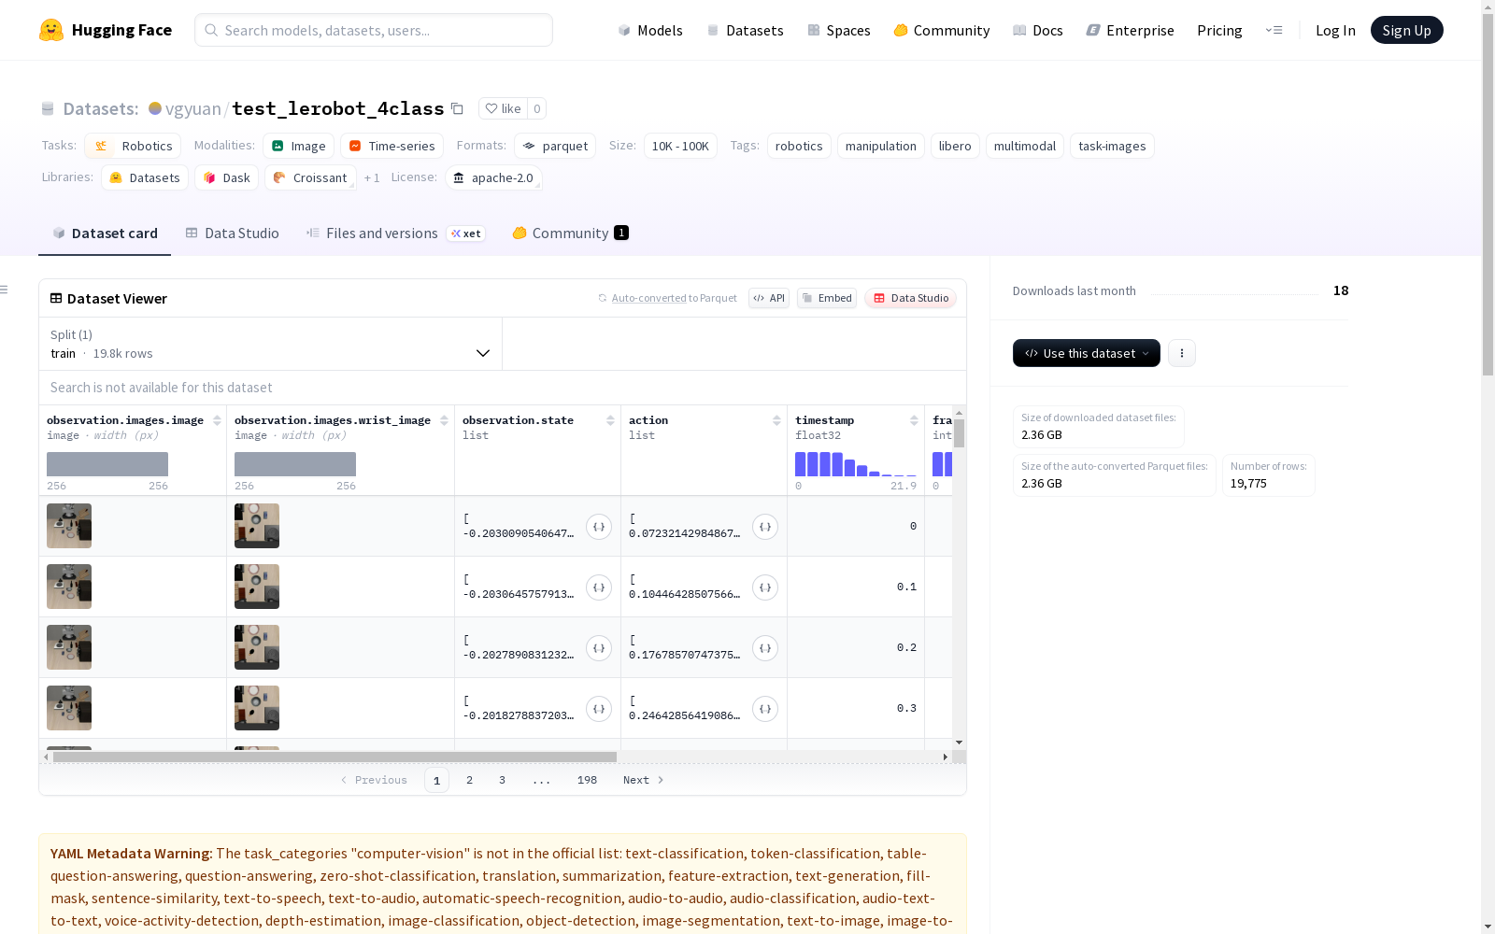Open main image thumbnail in timestamp 0.3 row
Image resolution: width=1495 pixels, height=934 pixels.
coord(69,708)
